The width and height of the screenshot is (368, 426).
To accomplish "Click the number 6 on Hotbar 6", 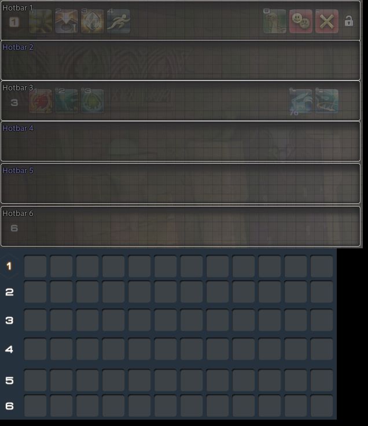I will [x=14, y=228].
